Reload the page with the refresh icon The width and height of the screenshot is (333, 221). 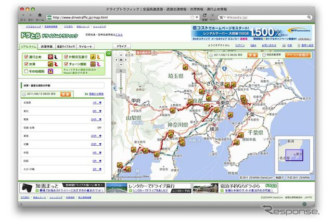click(x=205, y=17)
